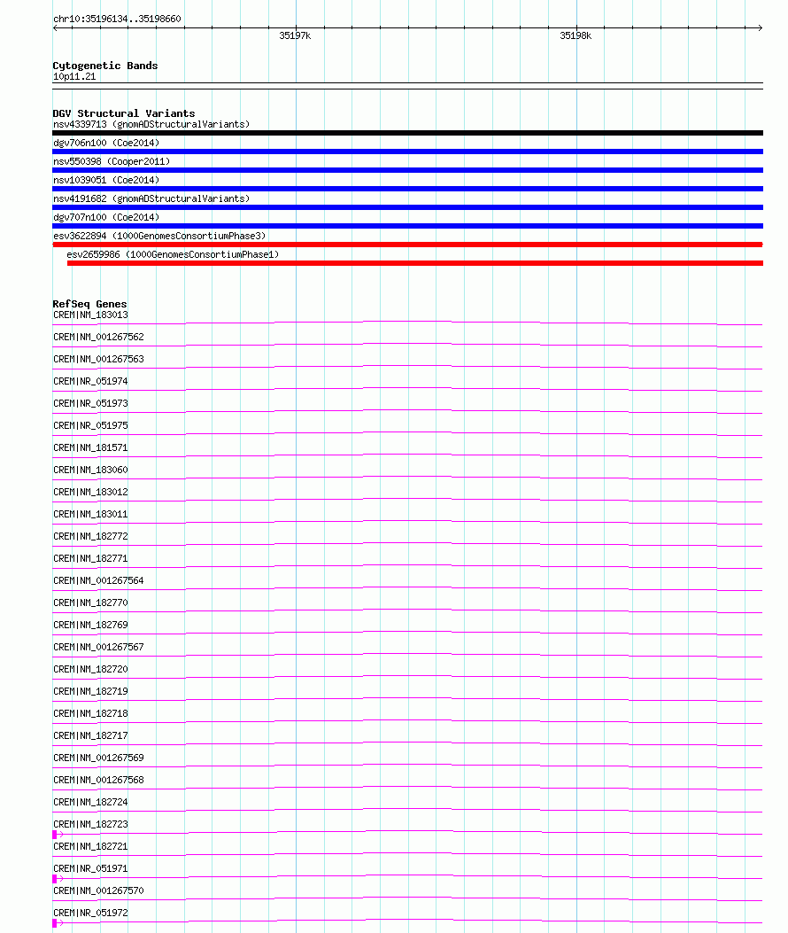Click the ruler's right arrow end
This screenshot has width=788, height=933.
click(x=760, y=27)
